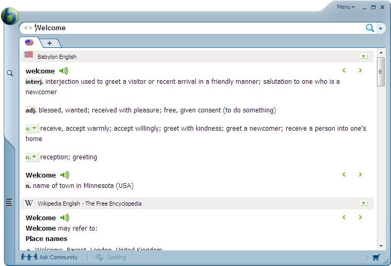
Task: Click the Wikipedia W icon
Action: coord(29,203)
